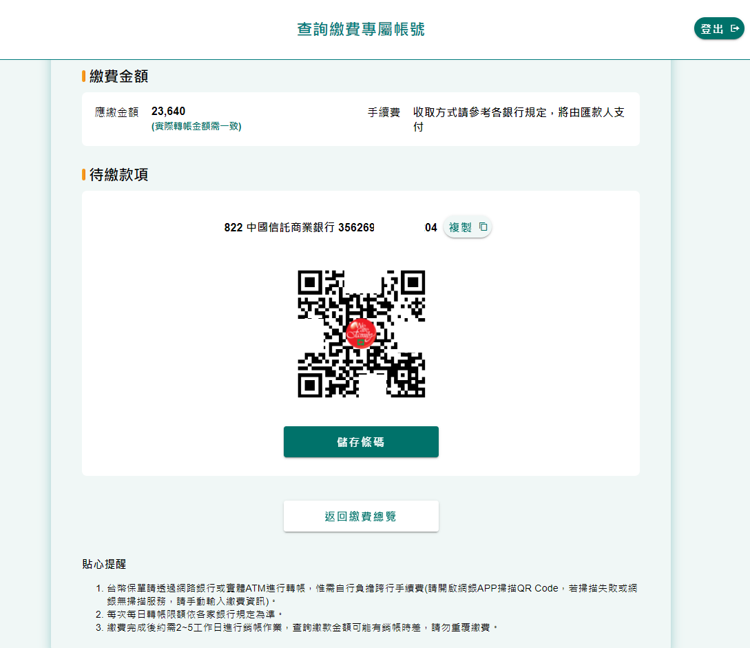Click the 待繳款項 section heading
750x648 pixels.
tap(118, 174)
